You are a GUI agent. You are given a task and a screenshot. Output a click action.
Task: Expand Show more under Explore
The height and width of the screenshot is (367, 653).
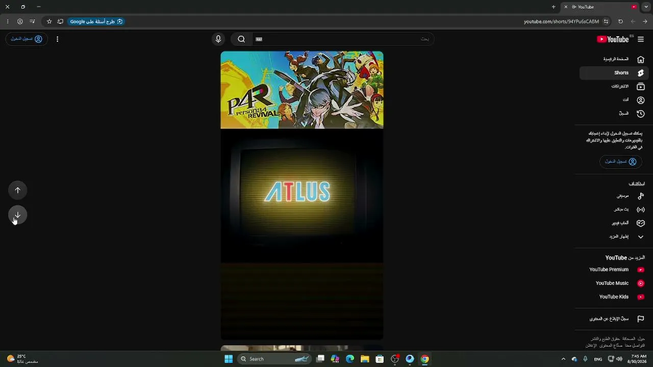coord(614,237)
